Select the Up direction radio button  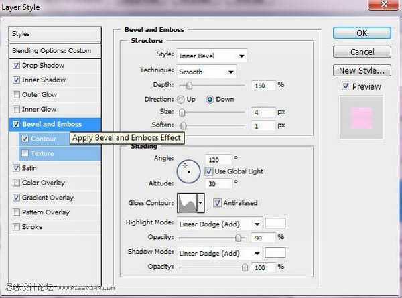coord(181,99)
